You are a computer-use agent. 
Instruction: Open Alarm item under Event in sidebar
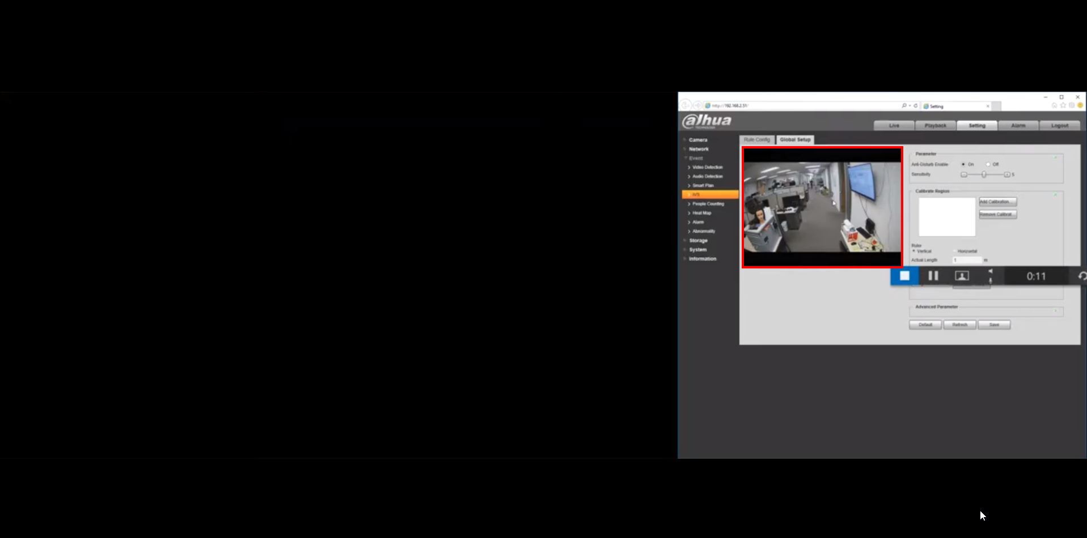[697, 222]
